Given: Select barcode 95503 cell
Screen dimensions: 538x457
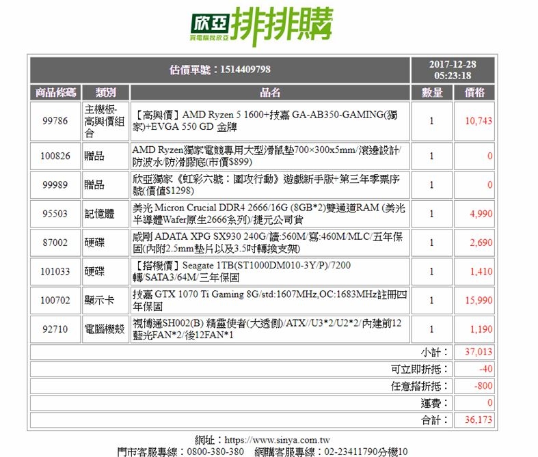Looking at the screenshot, I should click(x=55, y=214).
